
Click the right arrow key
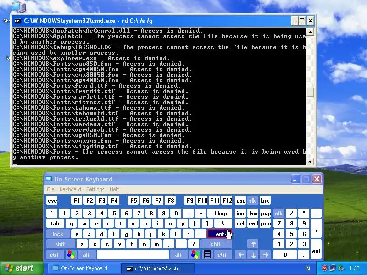point(266,254)
